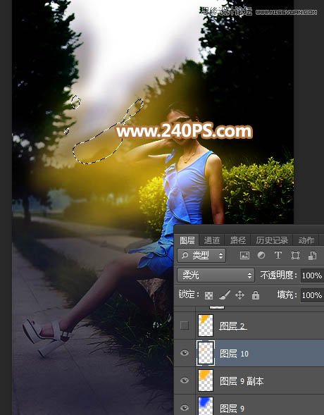Image resolution: width=324 pixels, height=415 pixels.
Task: Switch to the 通道 tab
Action: point(211,240)
